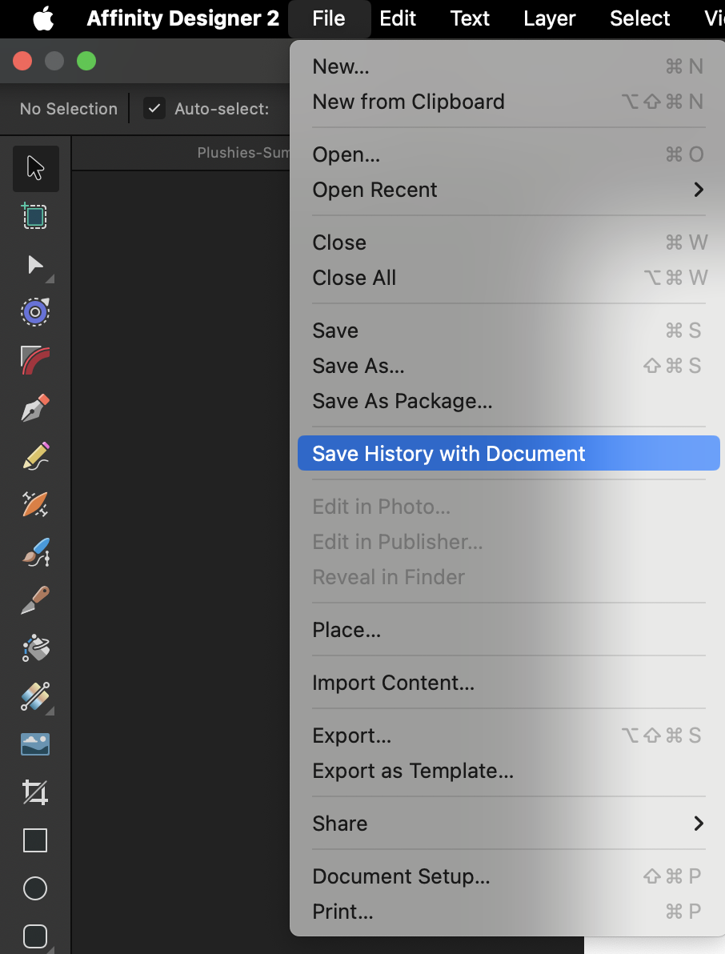Screen dimensions: 725x954
Task: Select the Artboard tool
Action: (35, 216)
